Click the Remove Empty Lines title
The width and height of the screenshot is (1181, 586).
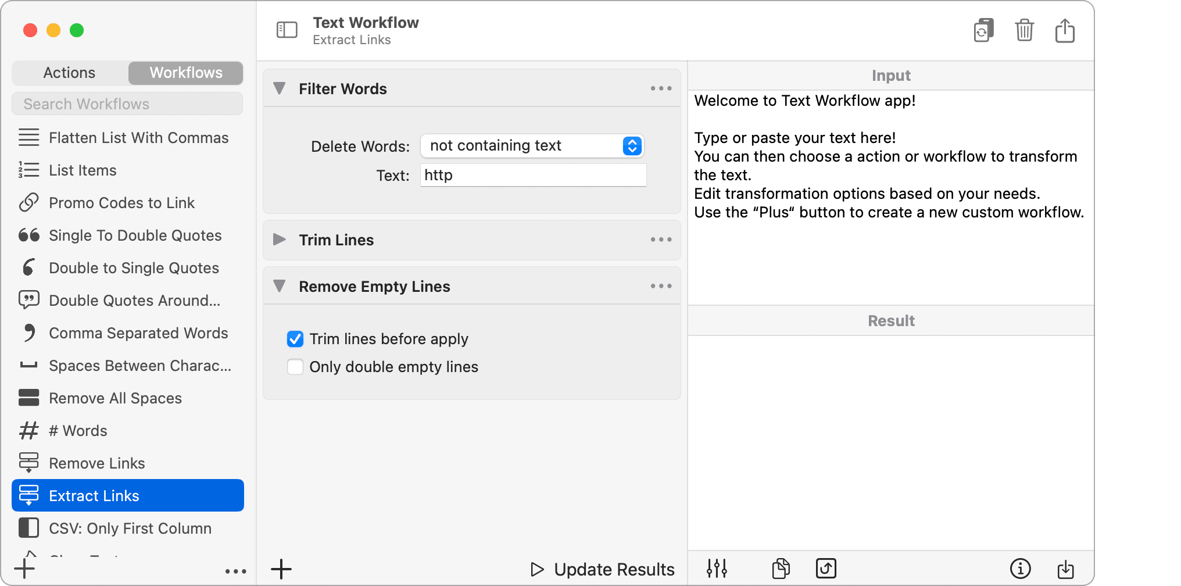374,287
